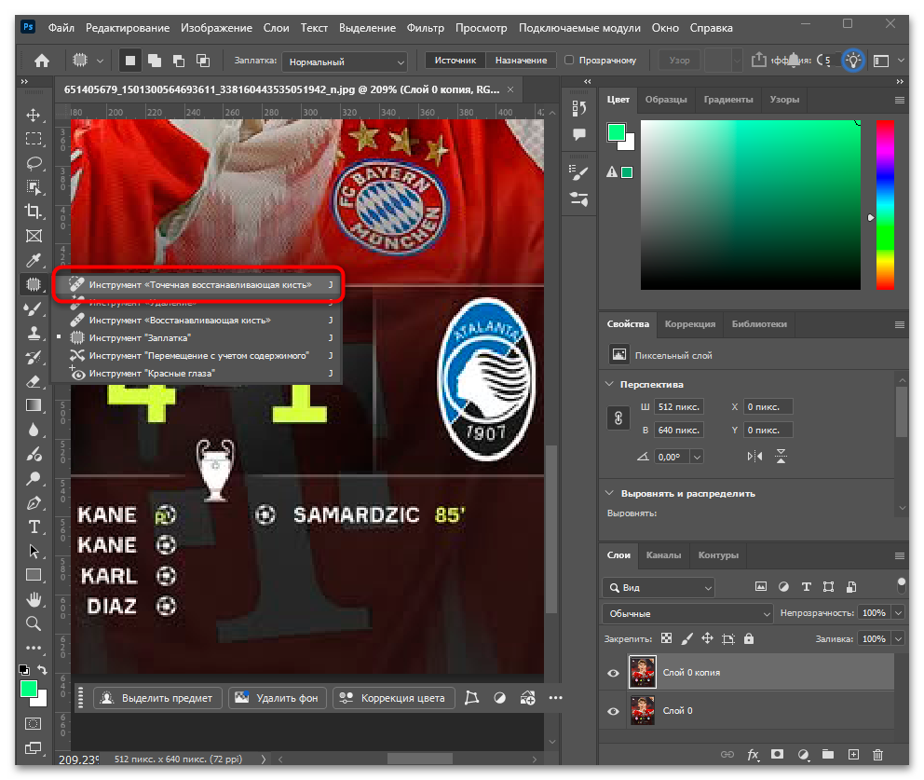Open the Home screen icon
Image resolution: width=924 pixels, height=780 pixels.
pyautogui.click(x=42, y=61)
